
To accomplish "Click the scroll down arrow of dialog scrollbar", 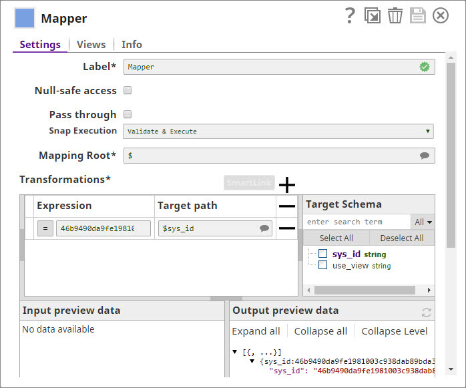I will (451, 369).
